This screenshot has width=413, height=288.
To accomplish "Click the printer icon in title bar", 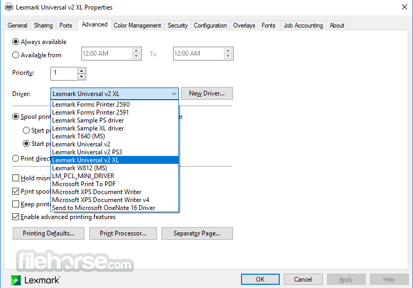I will (9, 7).
